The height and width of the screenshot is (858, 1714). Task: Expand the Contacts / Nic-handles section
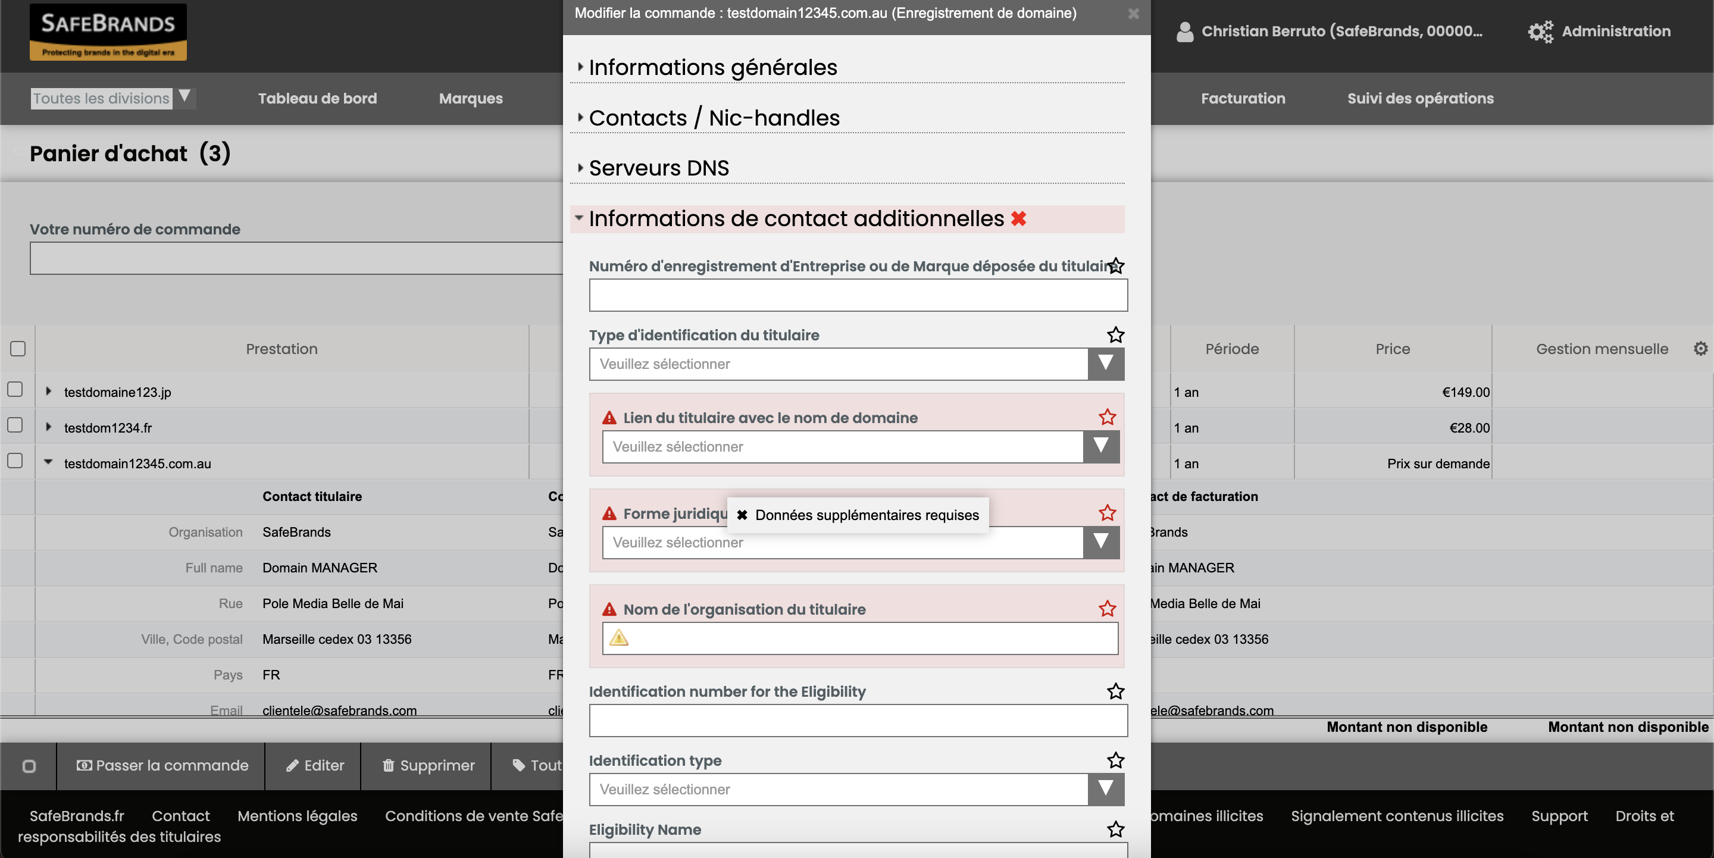click(x=715, y=117)
